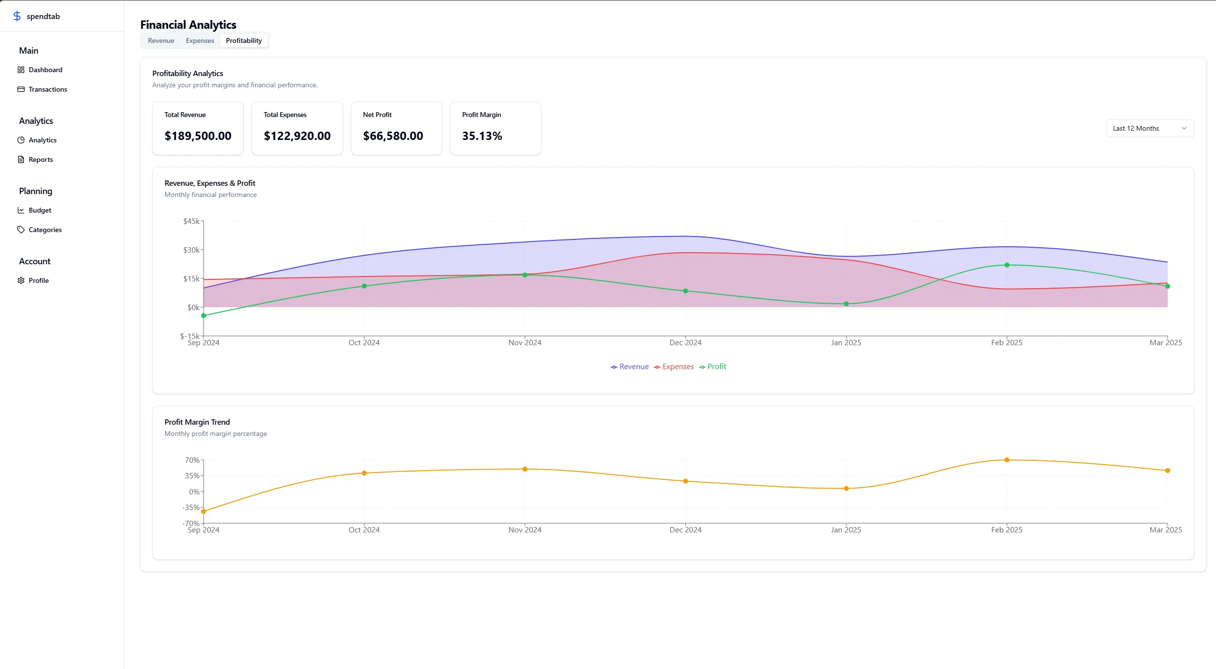Click the chevron on the period selector

pos(1184,128)
